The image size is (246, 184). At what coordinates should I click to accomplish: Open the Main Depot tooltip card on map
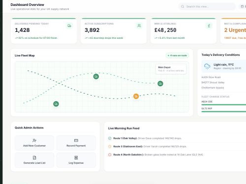click(x=171, y=69)
